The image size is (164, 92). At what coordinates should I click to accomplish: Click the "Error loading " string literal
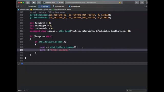[x=60, y=50]
